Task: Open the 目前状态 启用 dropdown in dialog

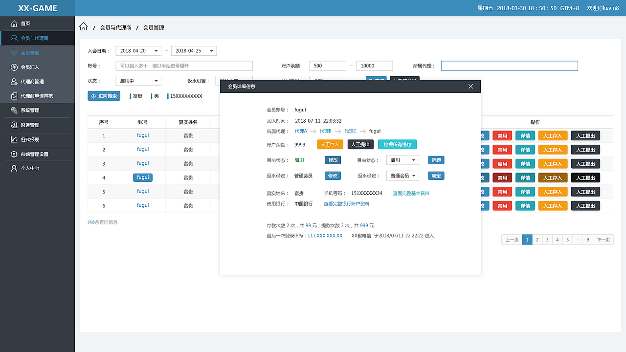Action: pos(402,160)
